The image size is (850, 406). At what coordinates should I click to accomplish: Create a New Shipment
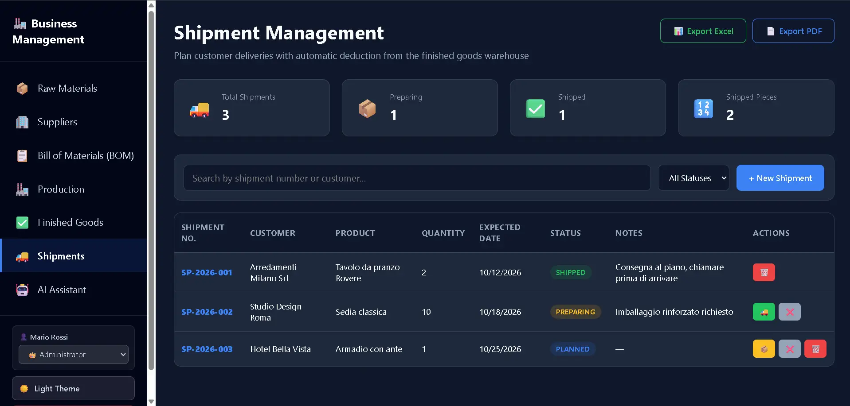coord(780,178)
